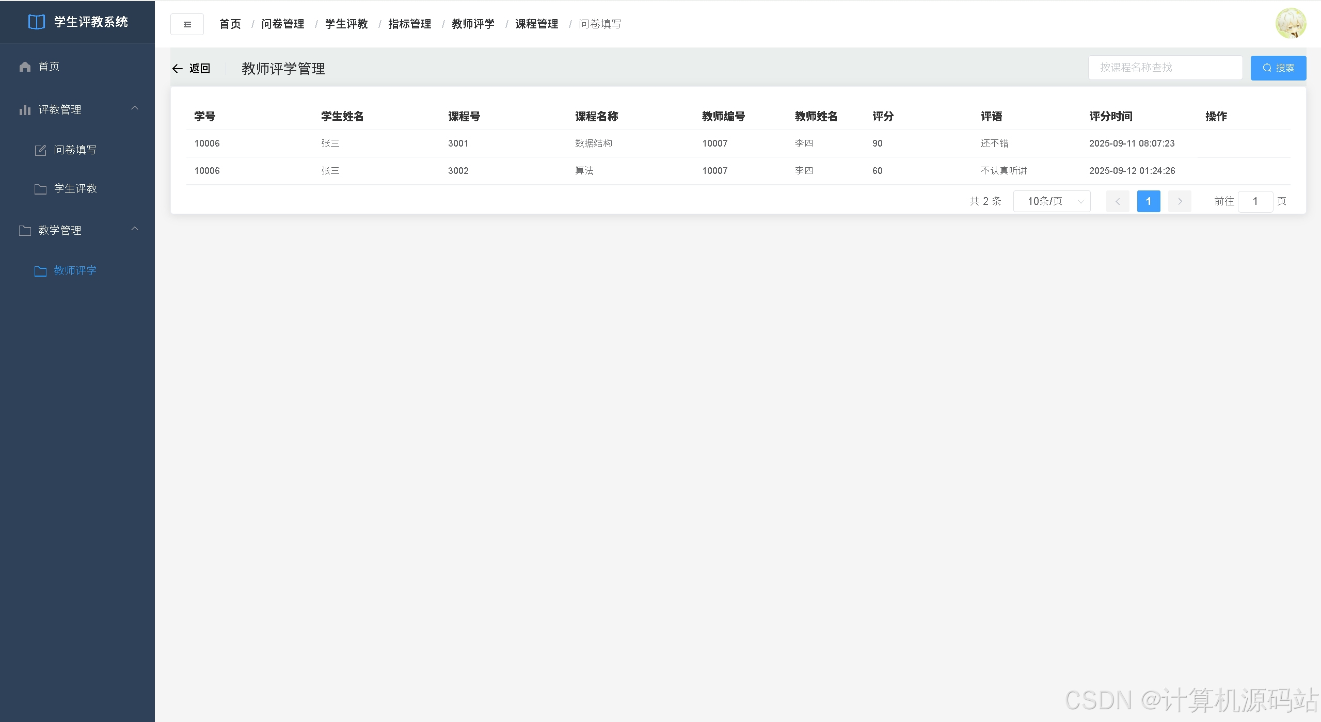Viewport: 1321px width, 722px height.
Task: Click the 共 2 条 total count text
Action: pyautogui.click(x=985, y=201)
